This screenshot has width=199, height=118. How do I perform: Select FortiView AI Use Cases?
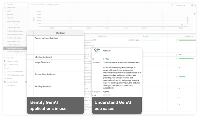point(15,48)
